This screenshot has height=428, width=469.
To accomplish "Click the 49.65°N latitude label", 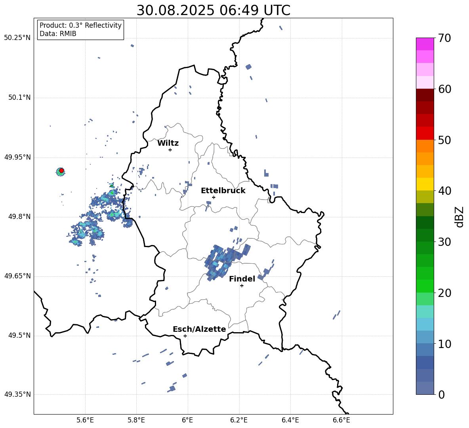I will click(17, 276).
